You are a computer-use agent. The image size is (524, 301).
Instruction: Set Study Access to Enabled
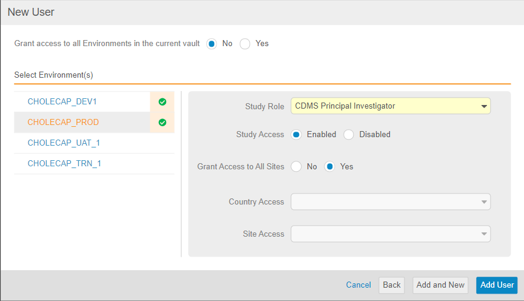tap(297, 135)
